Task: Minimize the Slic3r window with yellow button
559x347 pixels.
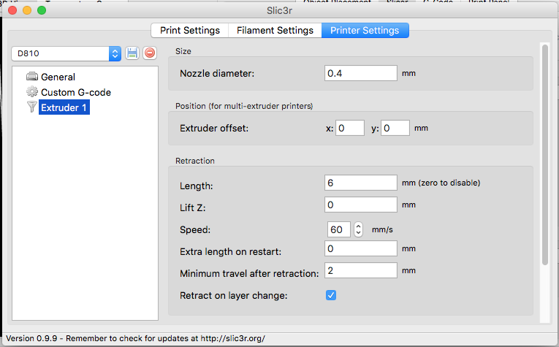Action: click(27, 10)
